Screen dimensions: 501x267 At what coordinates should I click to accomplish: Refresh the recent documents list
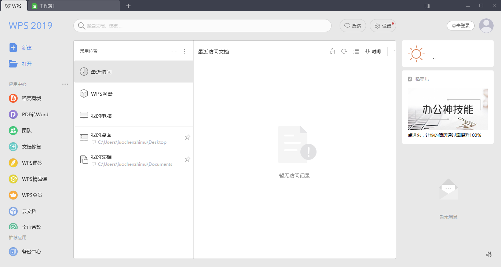[x=344, y=51]
